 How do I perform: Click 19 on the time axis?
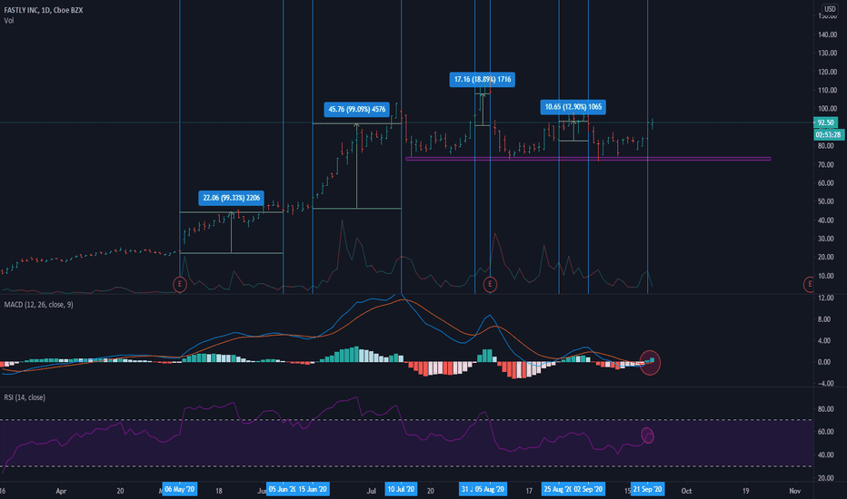pyautogui.click(x=745, y=491)
